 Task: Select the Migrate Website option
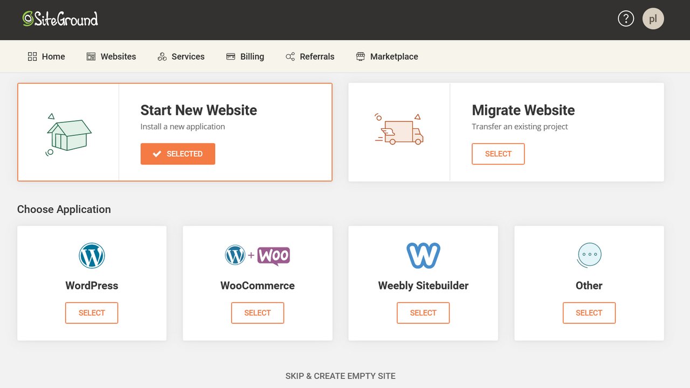point(498,154)
